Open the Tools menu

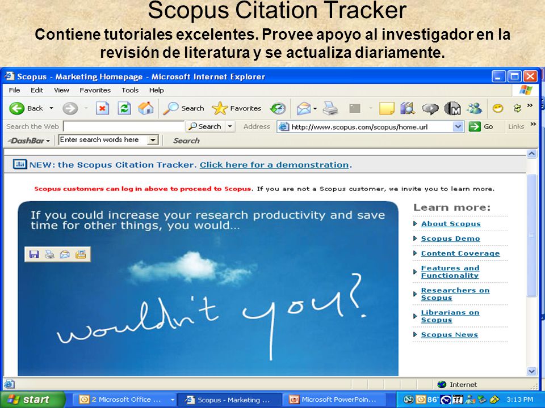pyautogui.click(x=130, y=90)
